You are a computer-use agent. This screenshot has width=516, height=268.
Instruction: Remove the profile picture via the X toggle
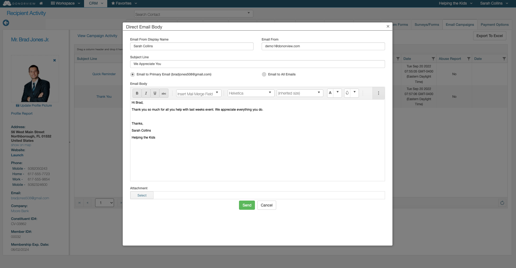[x=54, y=60]
